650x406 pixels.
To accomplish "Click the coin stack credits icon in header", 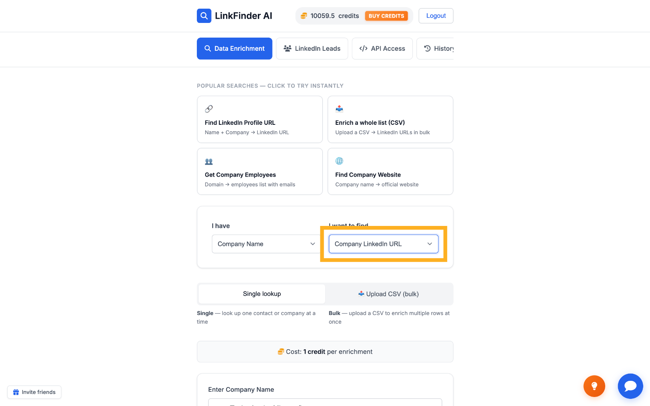I will click(x=304, y=16).
